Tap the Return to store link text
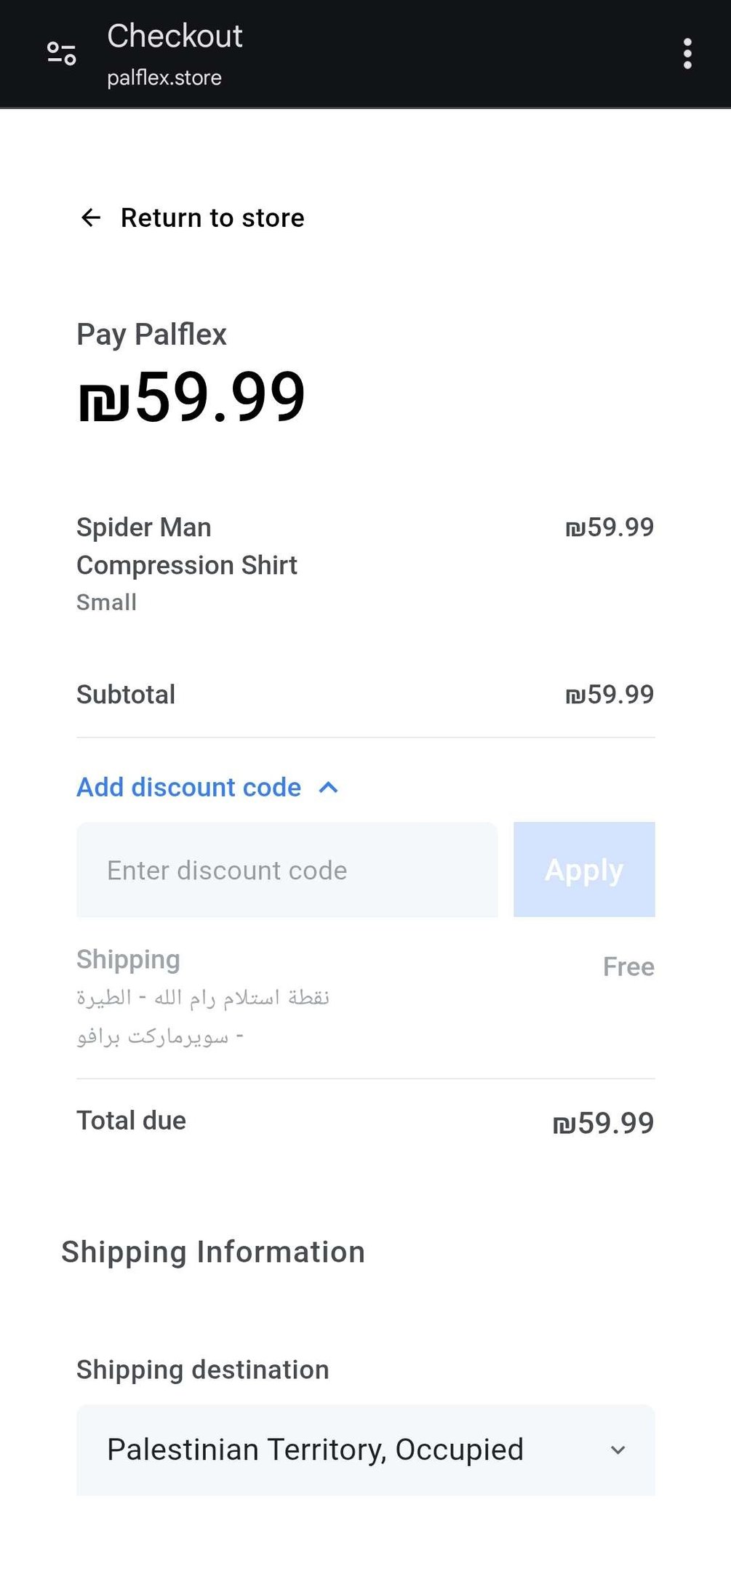The width and height of the screenshot is (731, 1571). point(212,217)
